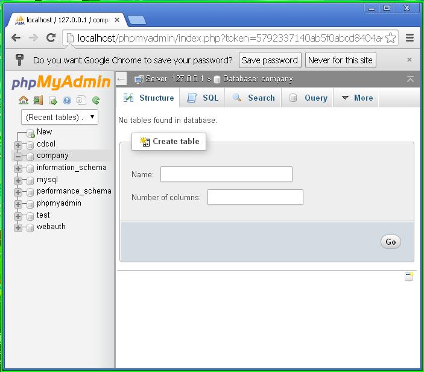The height and width of the screenshot is (372, 424).
Task: Click the mysql database cylinder icon
Action: (30, 181)
